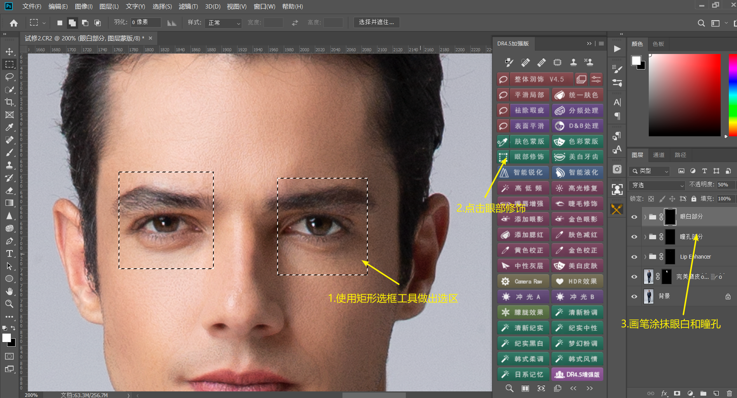Expand the Lip Enhancer group

click(x=645, y=257)
